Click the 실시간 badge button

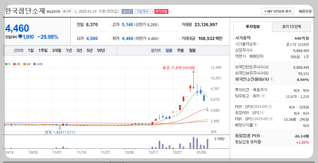click(127, 12)
